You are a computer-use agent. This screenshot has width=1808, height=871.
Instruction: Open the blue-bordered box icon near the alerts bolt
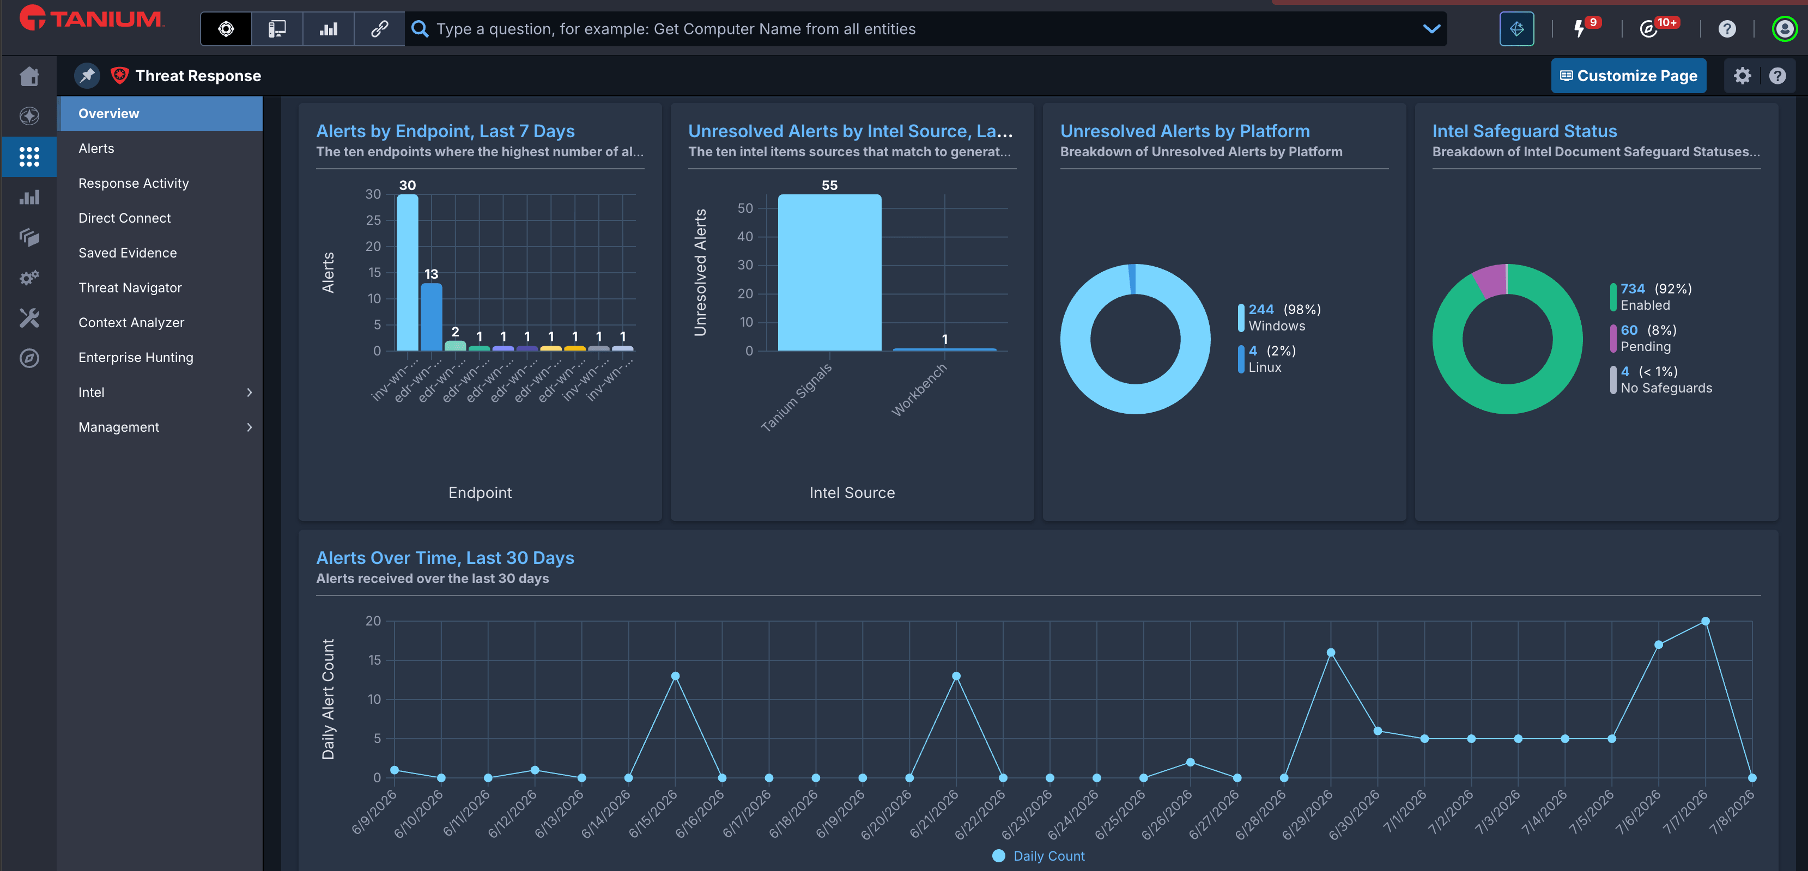(1516, 29)
